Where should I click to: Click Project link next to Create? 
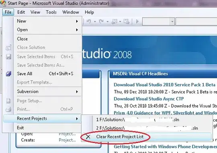67,140
